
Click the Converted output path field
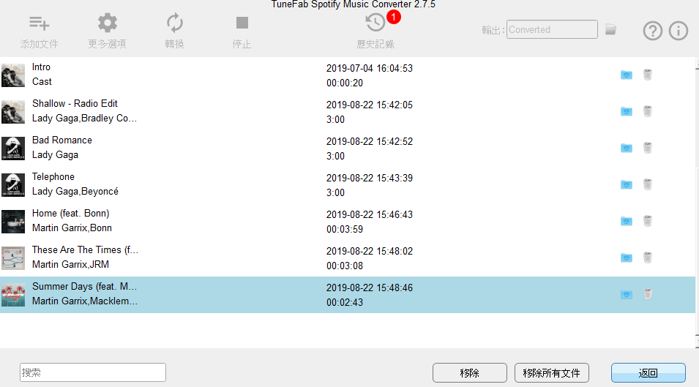point(552,29)
